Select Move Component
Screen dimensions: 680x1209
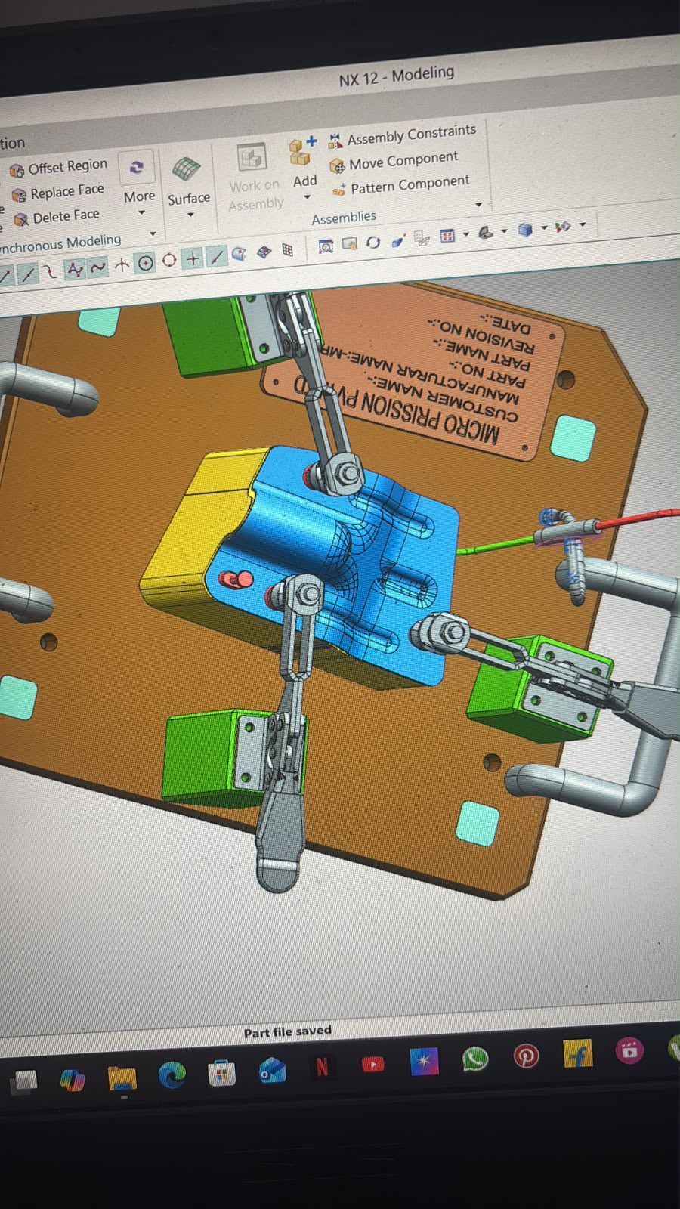pos(394,161)
